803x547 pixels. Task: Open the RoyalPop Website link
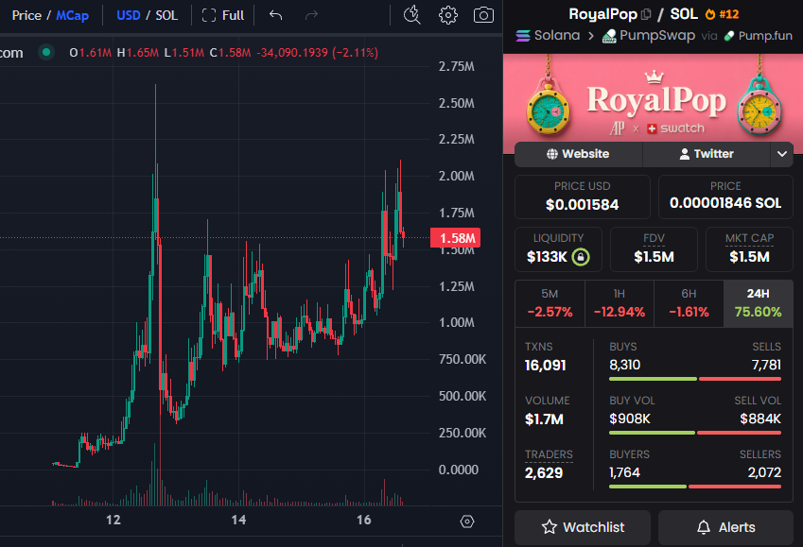578,154
